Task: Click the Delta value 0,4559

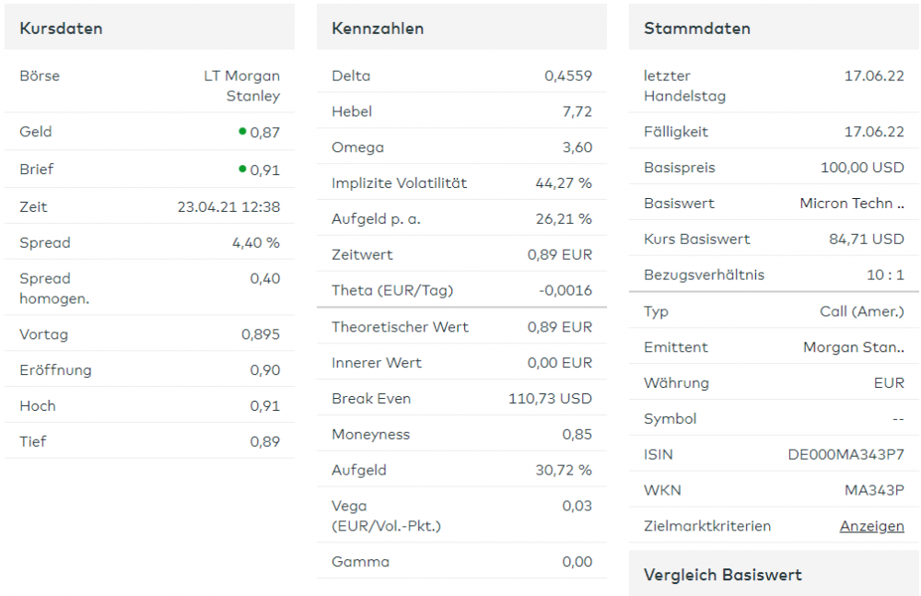Action: coord(567,76)
